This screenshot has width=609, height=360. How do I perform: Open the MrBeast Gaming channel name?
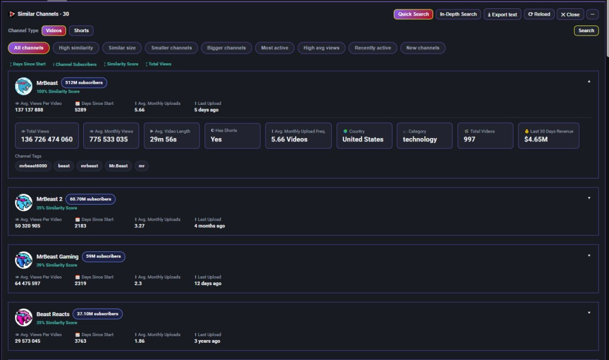[58, 256]
